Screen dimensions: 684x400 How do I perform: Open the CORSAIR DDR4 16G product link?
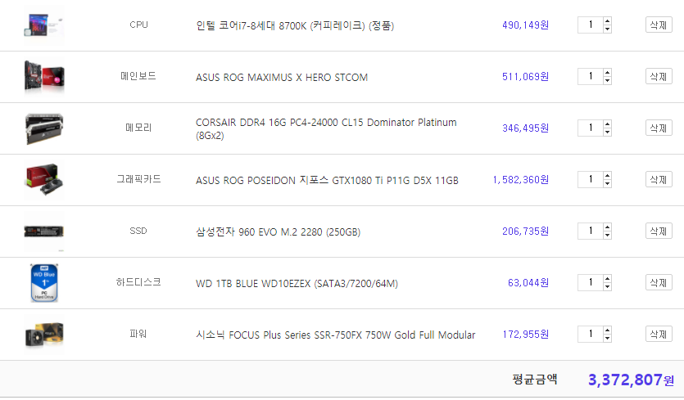[326, 128]
